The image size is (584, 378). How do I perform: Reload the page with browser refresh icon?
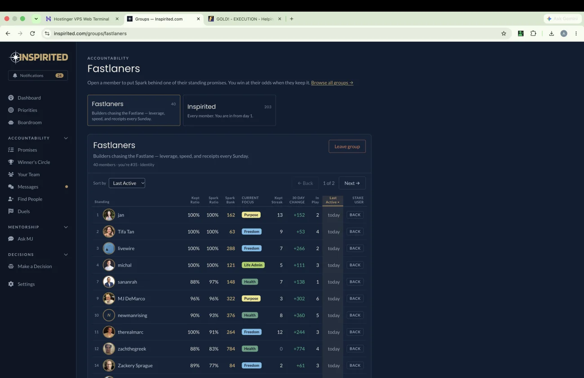coord(32,33)
